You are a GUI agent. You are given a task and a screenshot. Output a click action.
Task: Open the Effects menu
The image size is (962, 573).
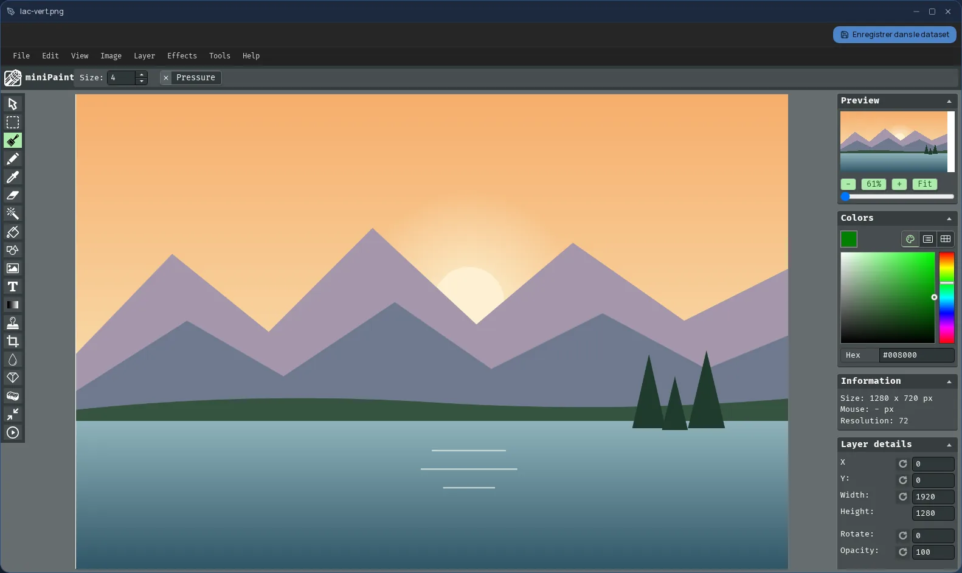(x=182, y=56)
